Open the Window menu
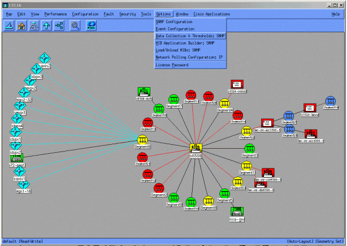Image resolution: width=347 pixels, height=246 pixels. tap(182, 14)
